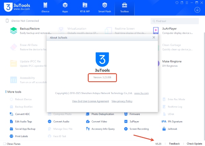The image size is (205, 146).
Task: Switch to the Apps tab
Action: point(65,7)
